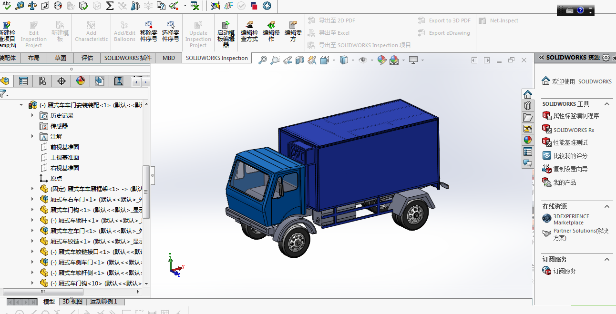Open the 运动算例 1 bottom tab
Screen dimensions: 616x314
pos(103,302)
